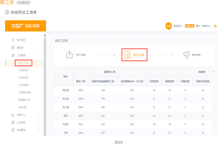The image size is (218, 144).
Task: Click the sidebar scroll-up arrow
Action: (x=45, y=36)
